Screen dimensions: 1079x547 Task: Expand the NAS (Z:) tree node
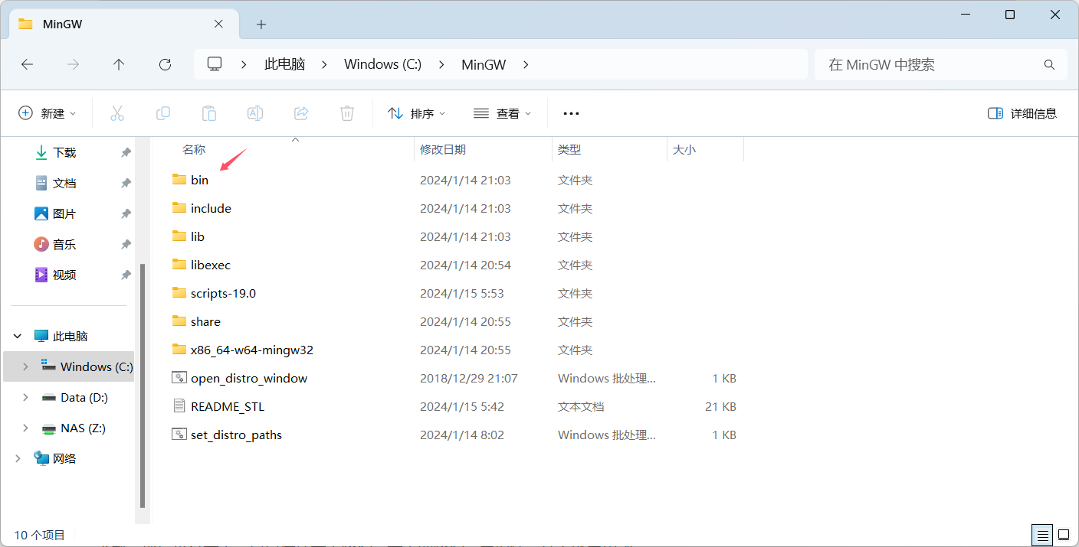(x=25, y=428)
